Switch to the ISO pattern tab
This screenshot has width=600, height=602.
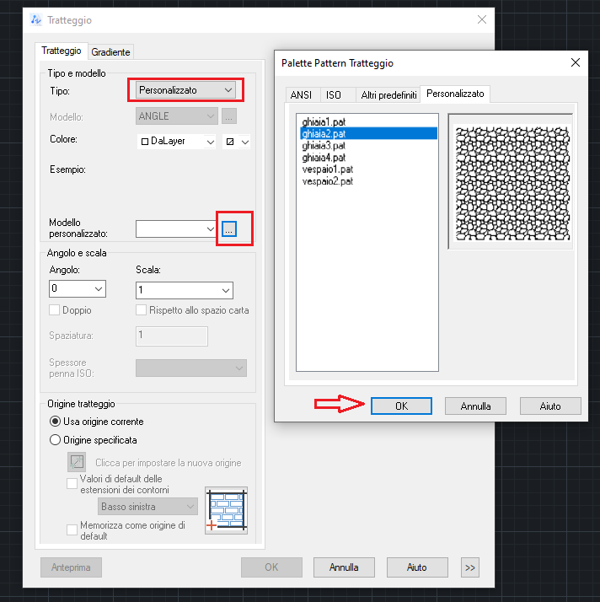(334, 95)
